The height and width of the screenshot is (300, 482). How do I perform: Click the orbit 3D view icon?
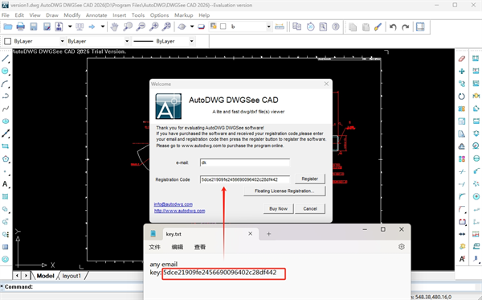point(182,27)
